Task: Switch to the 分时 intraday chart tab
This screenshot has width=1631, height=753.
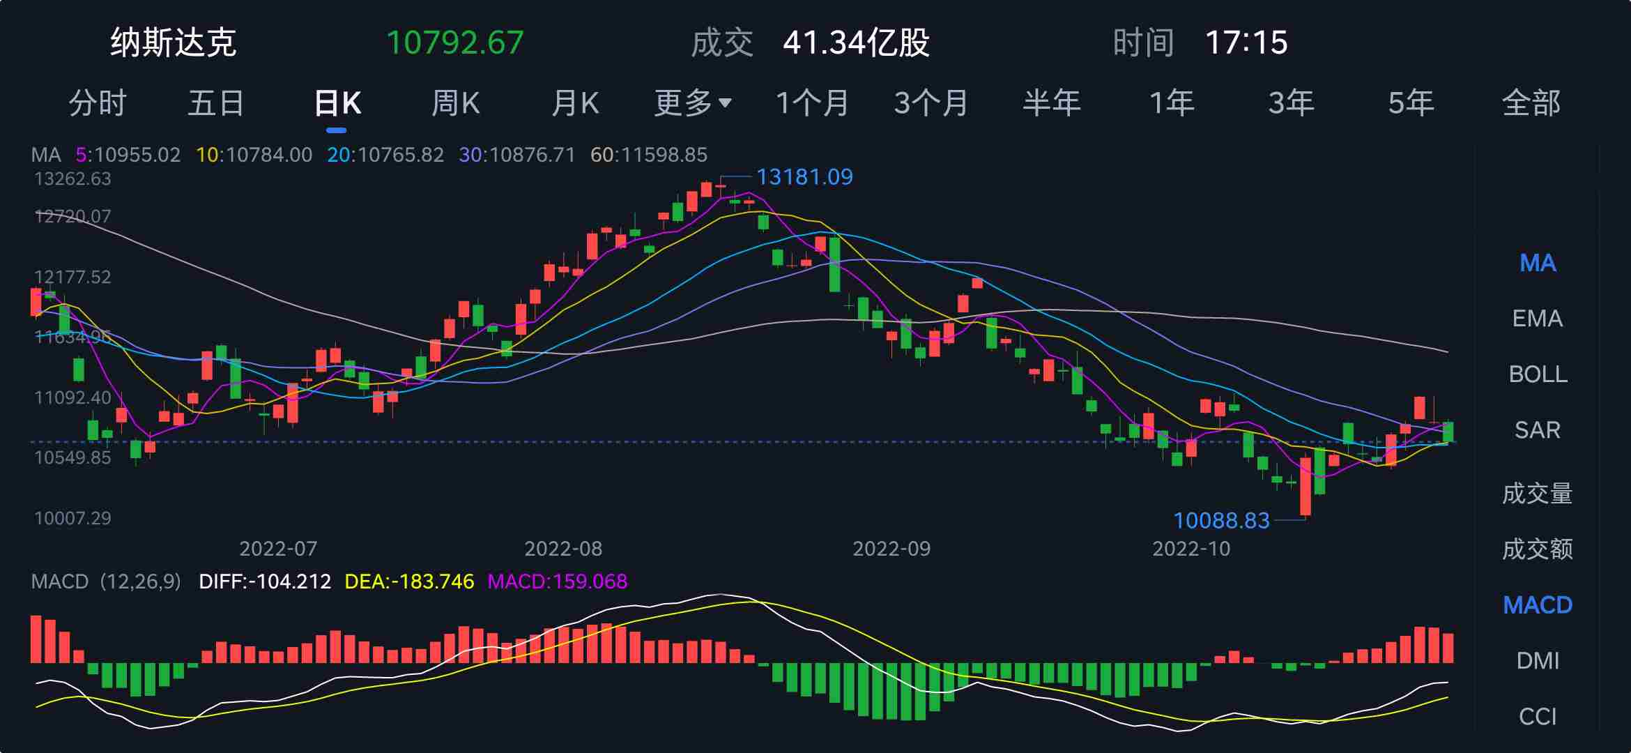Action: pos(98,103)
